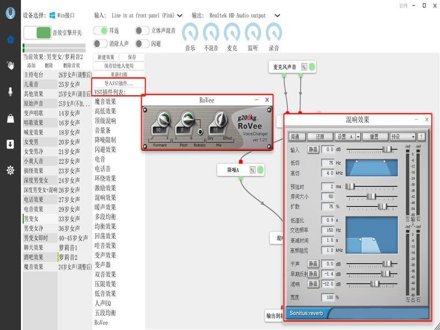Click the 保存 button
The height and width of the screenshot is (330, 440).
(132, 57)
